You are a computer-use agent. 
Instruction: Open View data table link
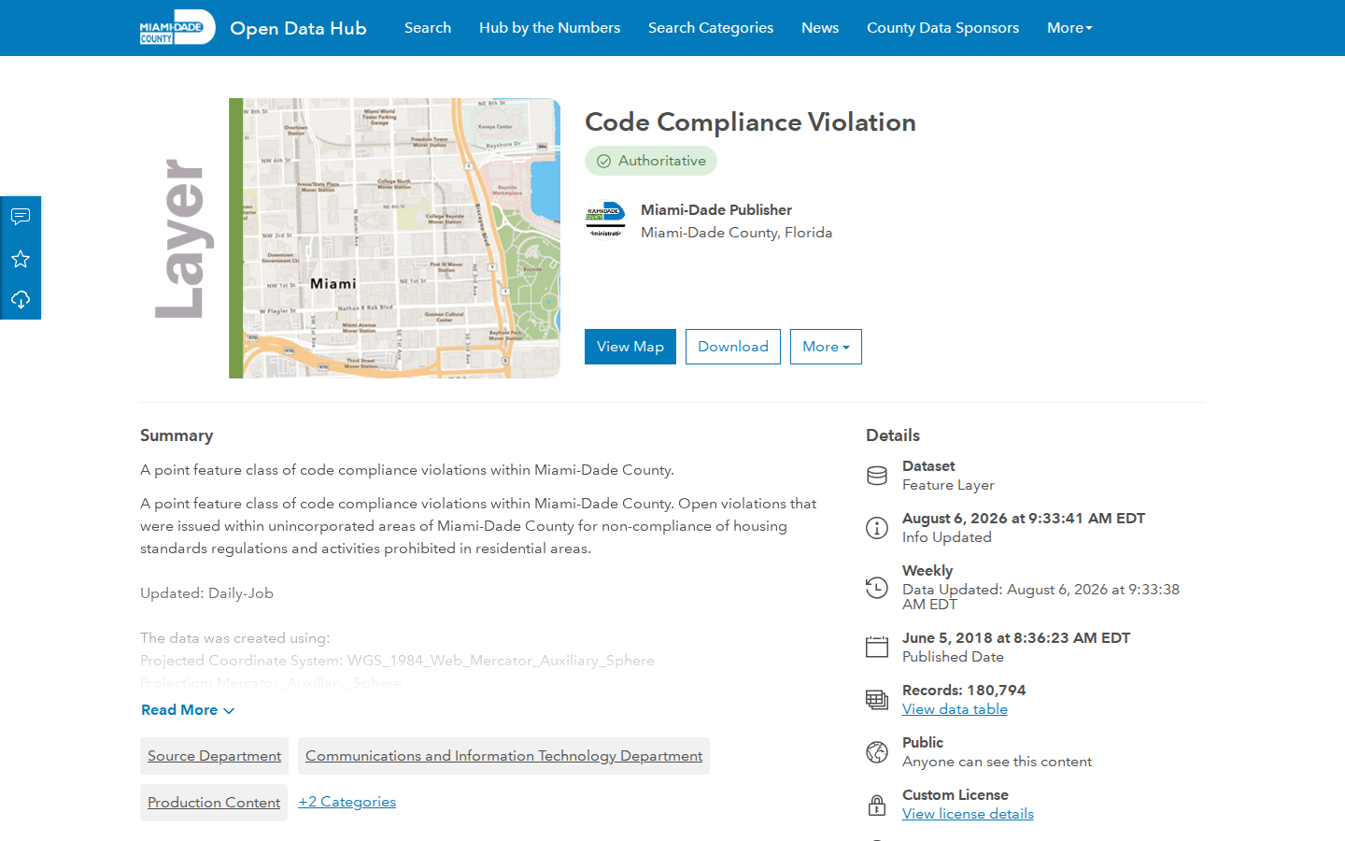955,709
